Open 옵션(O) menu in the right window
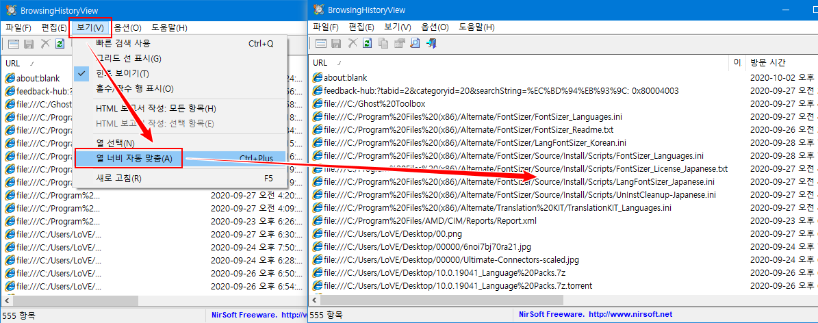818x323 pixels. (435, 27)
